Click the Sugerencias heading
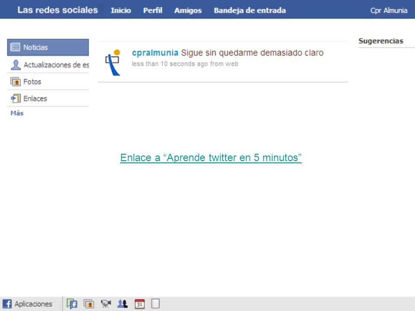The width and height of the screenshot is (415, 311). pos(381,41)
